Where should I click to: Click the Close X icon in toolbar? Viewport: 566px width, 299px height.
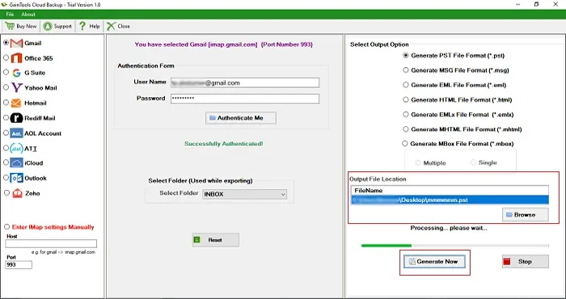[x=111, y=26]
